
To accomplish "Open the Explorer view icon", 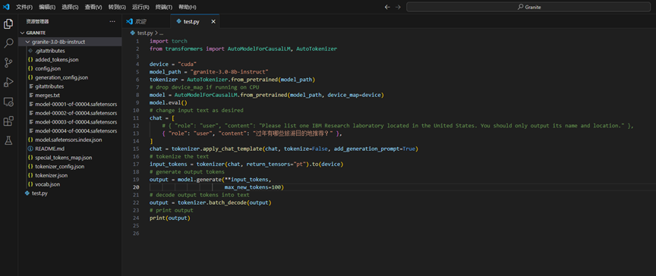I will coord(8,24).
